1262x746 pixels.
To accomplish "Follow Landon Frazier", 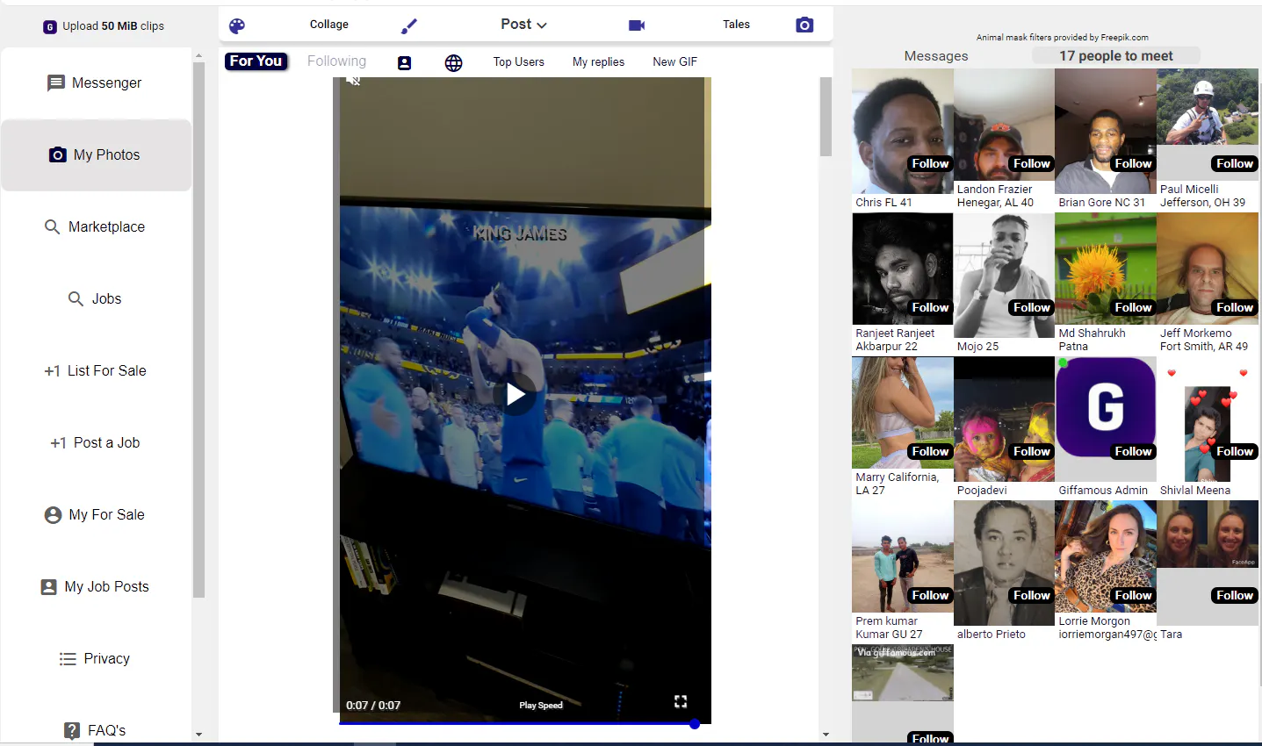I will tap(1031, 163).
